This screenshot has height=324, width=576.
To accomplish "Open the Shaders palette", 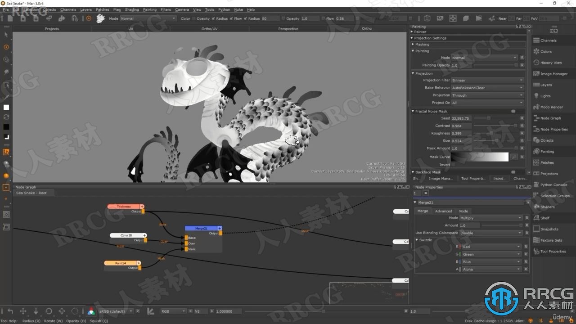I will pyautogui.click(x=536, y=207).
